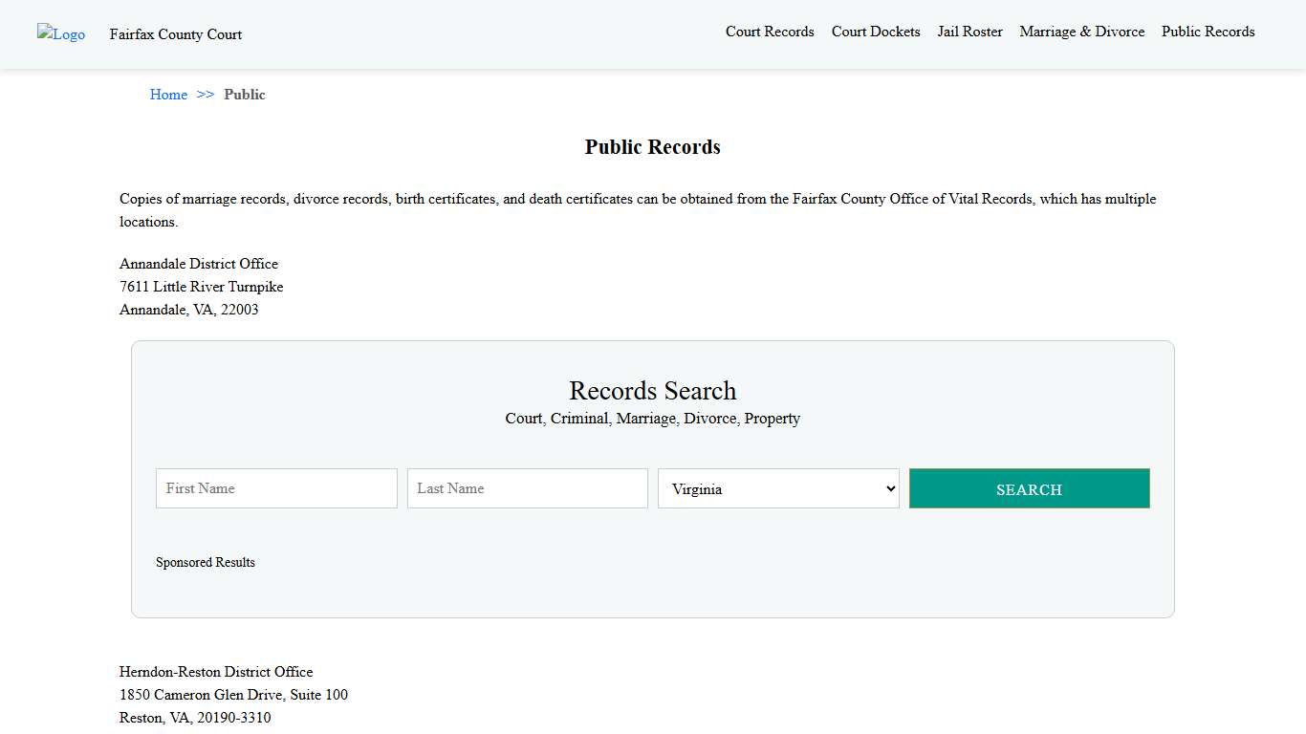Open the Marriage & Divorce page
This screenshot has height=734, width=1306.
[x=1081, y=32]
